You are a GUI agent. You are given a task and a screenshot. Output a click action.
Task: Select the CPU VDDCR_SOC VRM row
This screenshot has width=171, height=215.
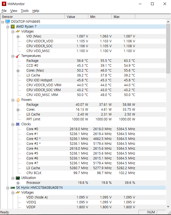coord(96,90)
